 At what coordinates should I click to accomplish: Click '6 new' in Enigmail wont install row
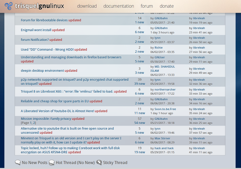click(x=140, y=32)
